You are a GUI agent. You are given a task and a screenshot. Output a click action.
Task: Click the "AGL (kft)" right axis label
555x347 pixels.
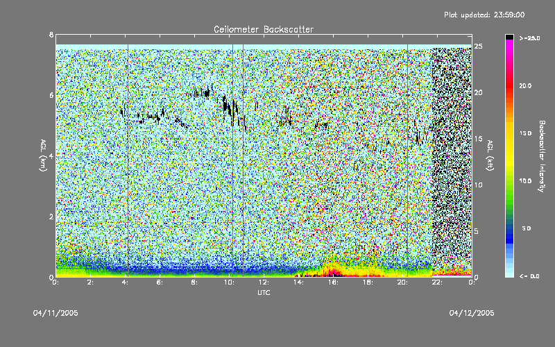[490, 155]
